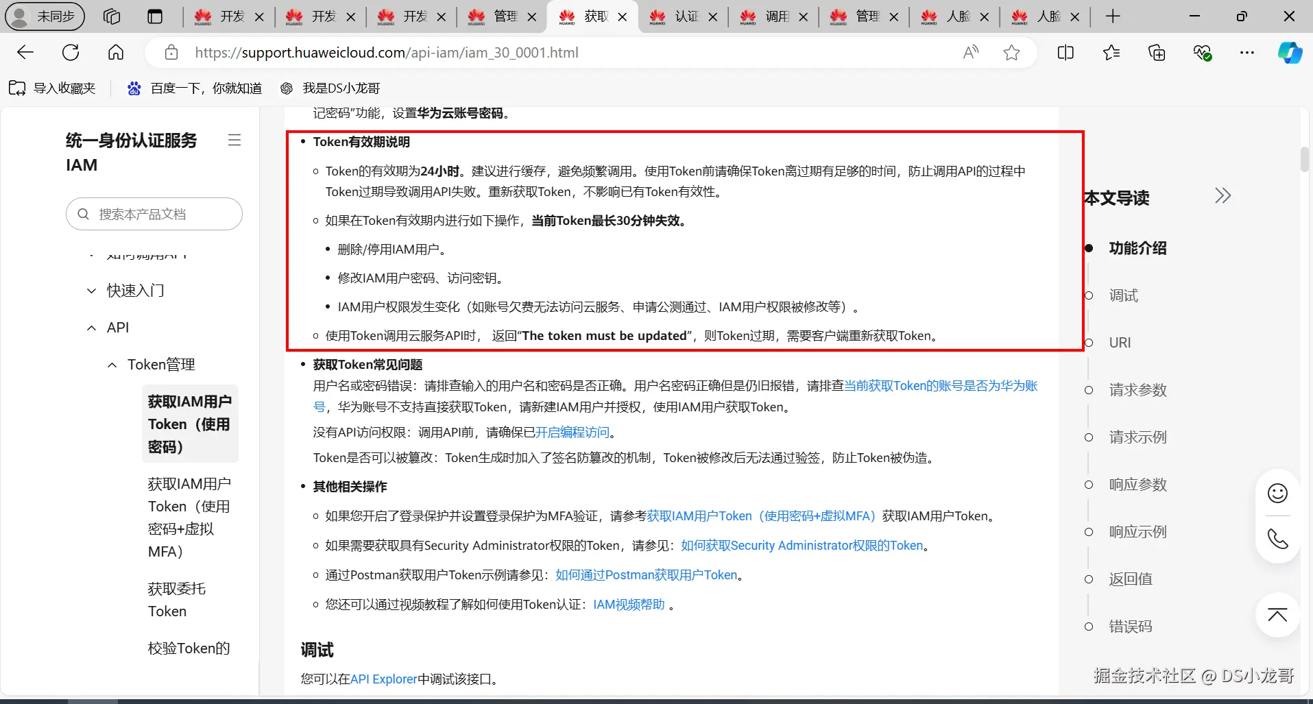Open Browser essentials heart icon
This screenshot has width=1313, height=704.
[1202, 53]
